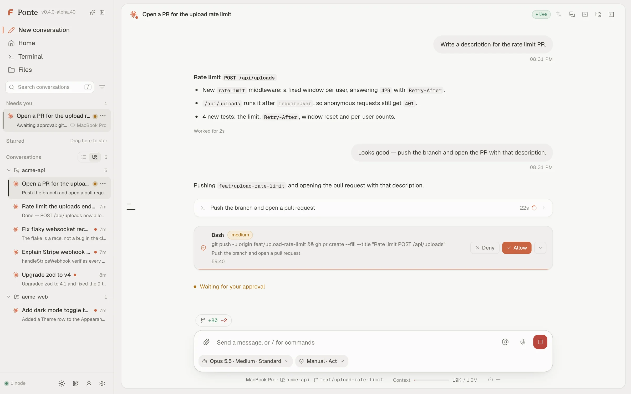Open the user profile icon
This screenshot has width=631, height=394.
pyautogui.click(x=89, y=383)
